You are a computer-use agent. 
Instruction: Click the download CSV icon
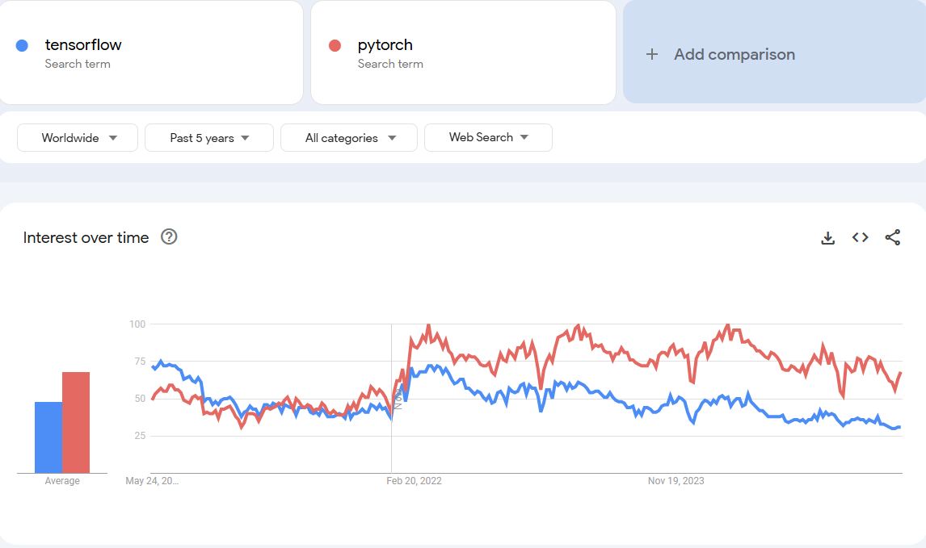(x=827, y=237)
